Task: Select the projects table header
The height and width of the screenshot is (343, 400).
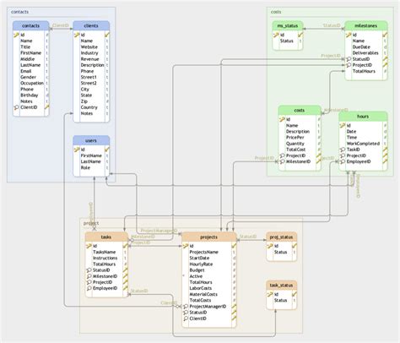Action: pos(208,237)
